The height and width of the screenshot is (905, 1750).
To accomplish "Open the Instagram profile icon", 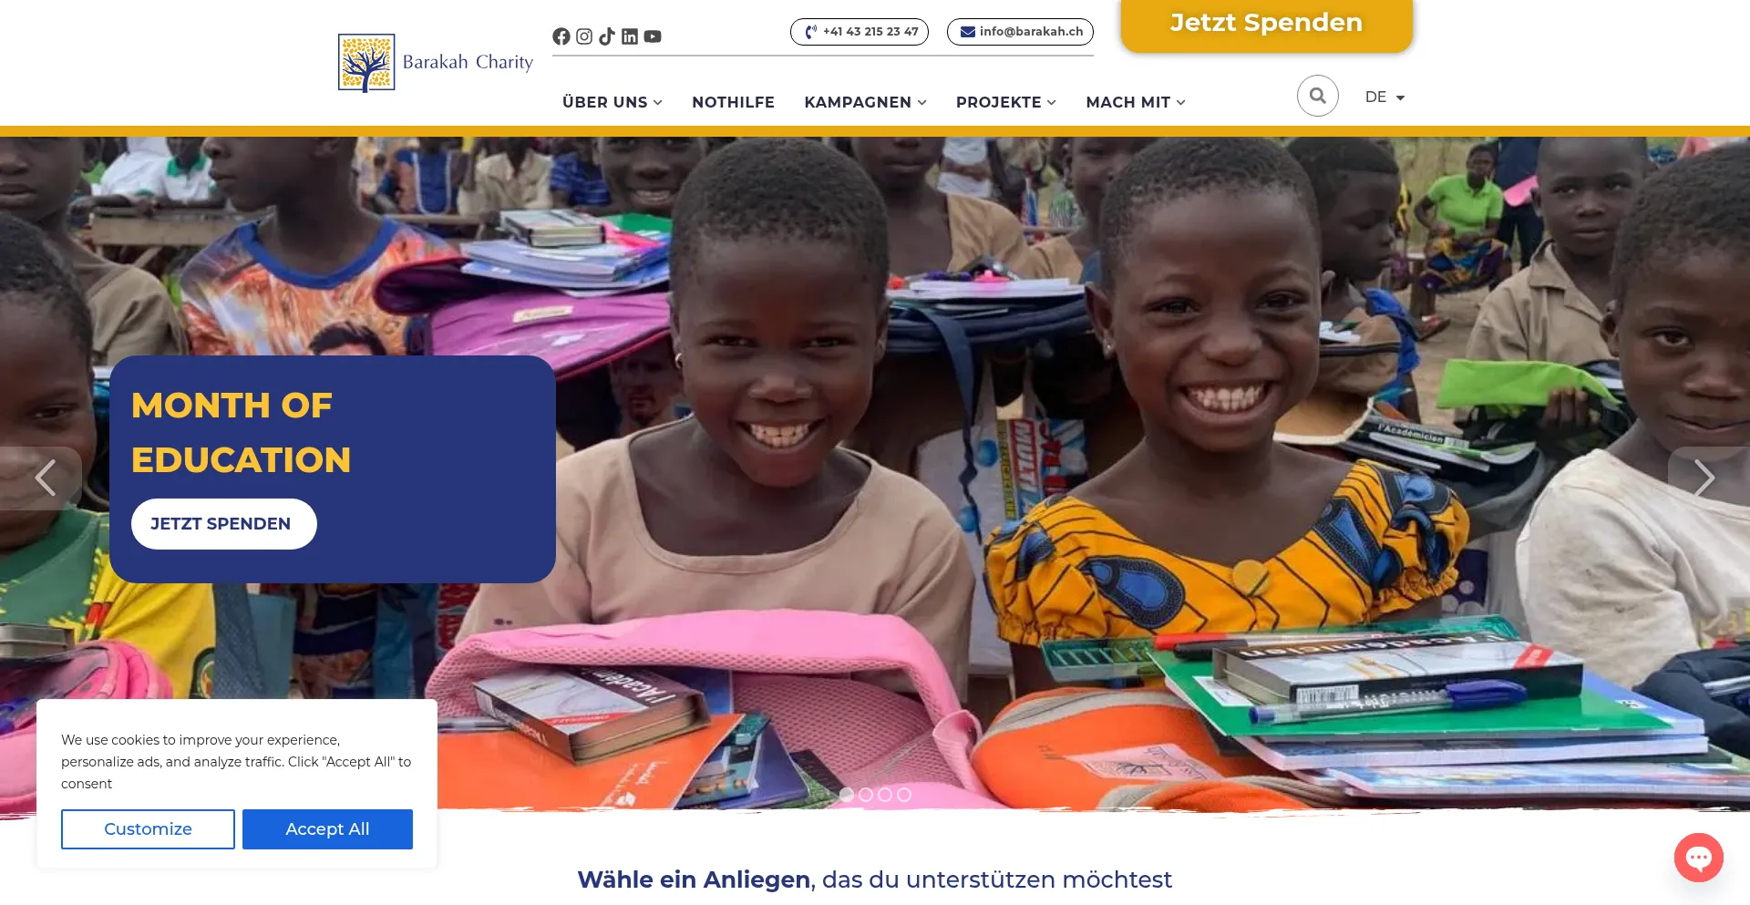I will pyautogui.click(x=584, y=36).
